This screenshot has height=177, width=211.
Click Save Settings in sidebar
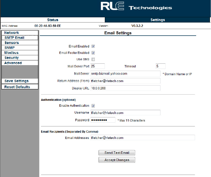click(x=16, y=81)
